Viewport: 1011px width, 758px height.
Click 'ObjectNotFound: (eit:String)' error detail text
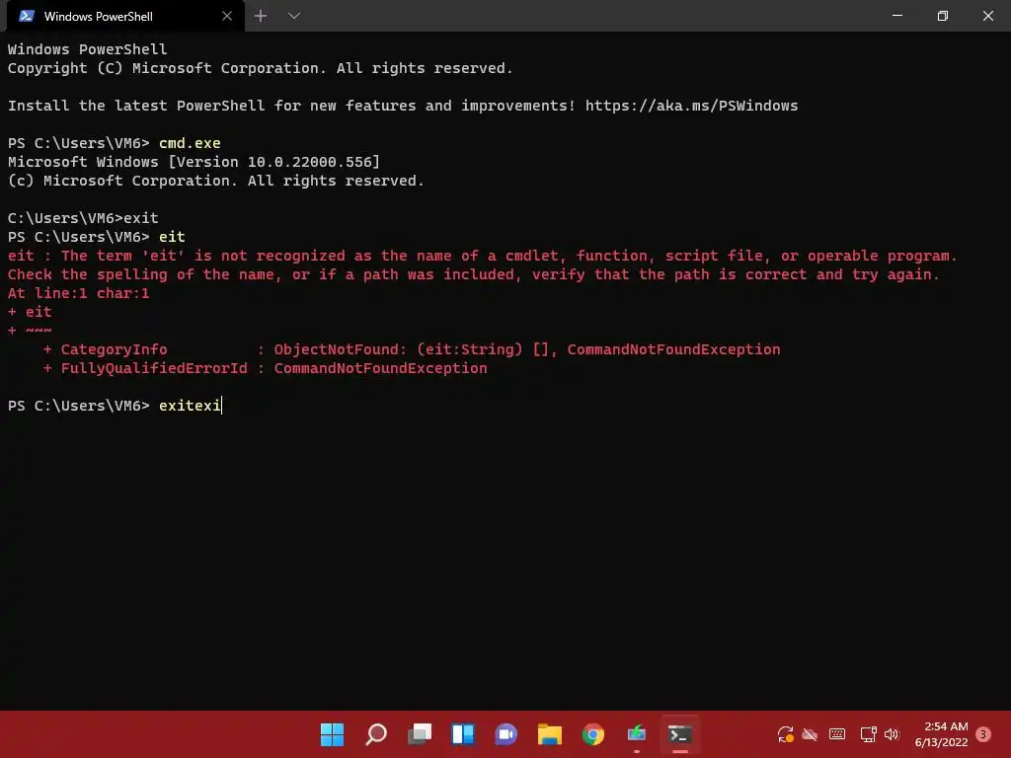pyautogui.click(x=398, y=349)
